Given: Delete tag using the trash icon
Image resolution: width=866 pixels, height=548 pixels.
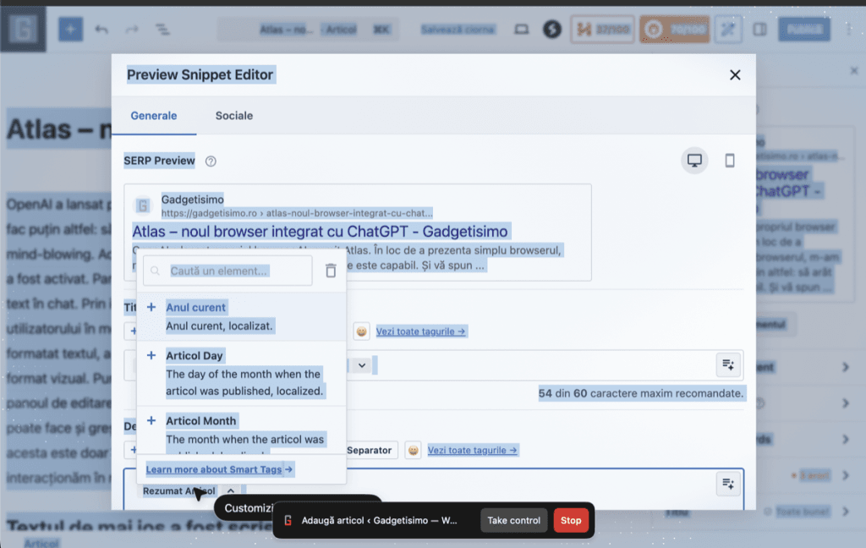Looking at the screenshot, I should pyautogui.click(x=331, y=271).
